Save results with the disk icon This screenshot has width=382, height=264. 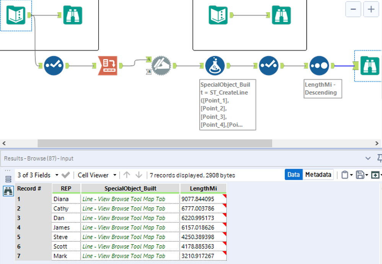click(x=360, y=175)
